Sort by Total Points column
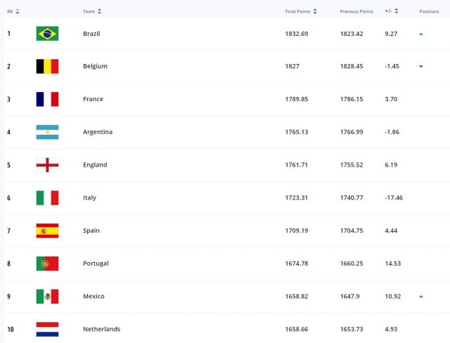Image resolution: width=450 pixels, height=343 pixels. tap(301, 11)
